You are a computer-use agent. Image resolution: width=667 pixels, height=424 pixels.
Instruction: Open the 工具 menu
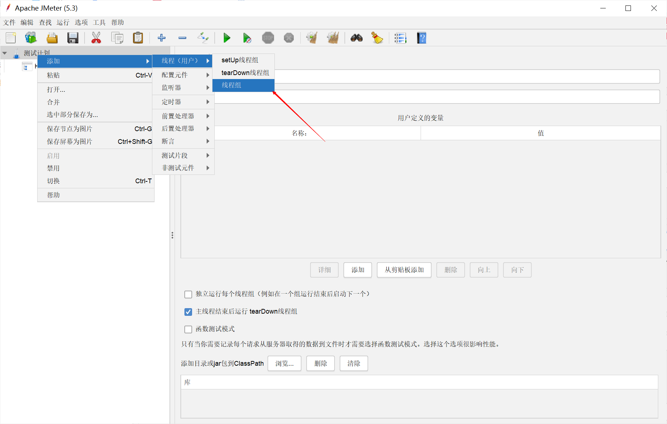[x=99, y=23]
